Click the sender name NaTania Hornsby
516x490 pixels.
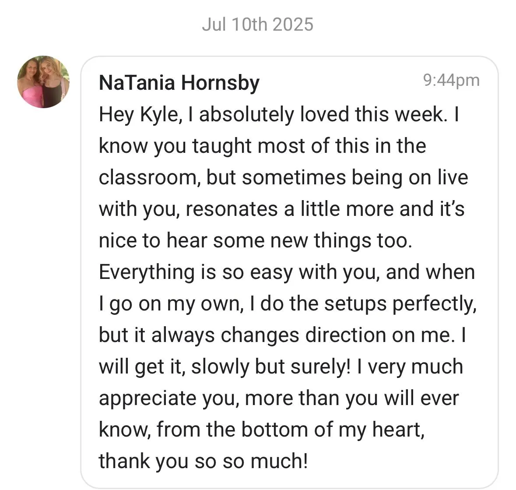tap(179, 83)
